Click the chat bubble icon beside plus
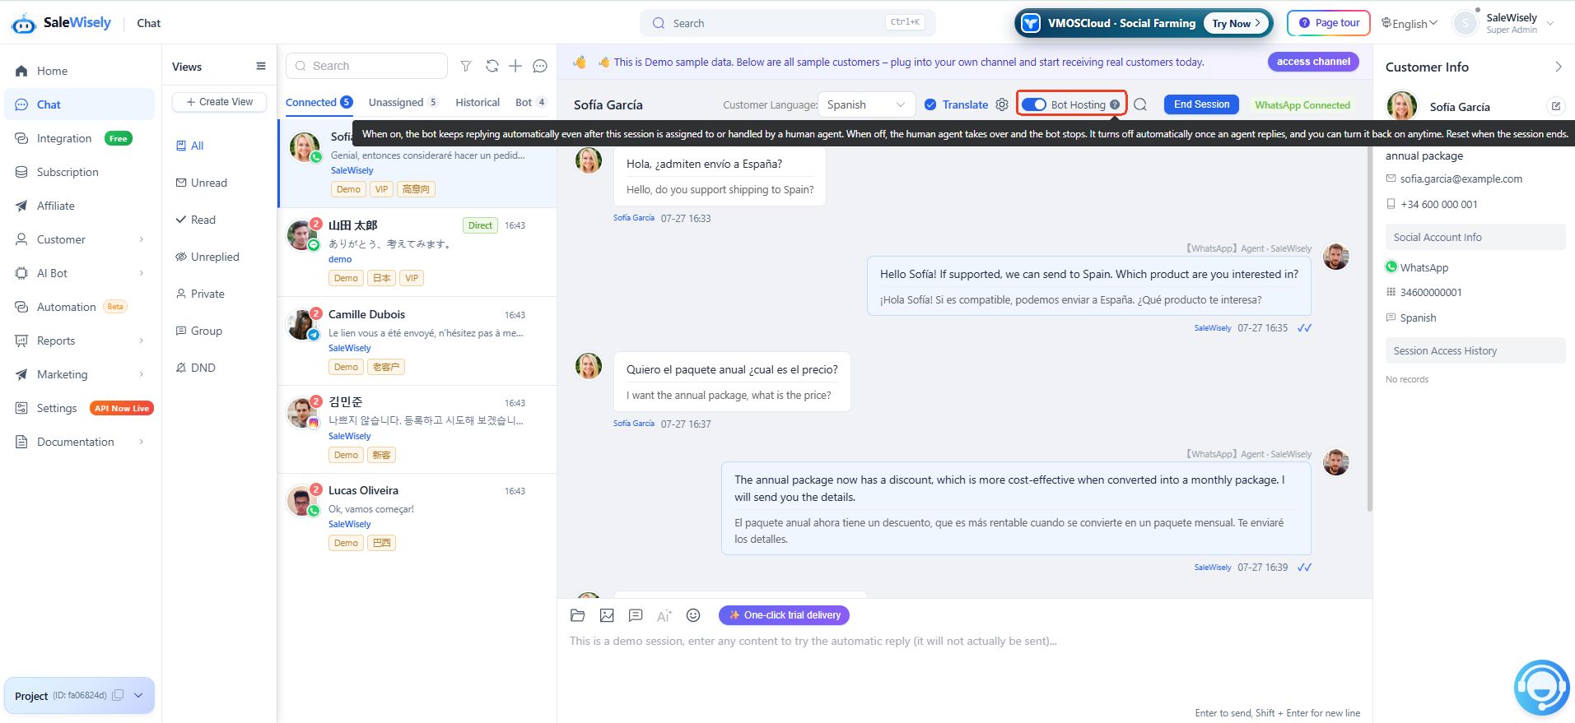Viewport: 1575px width, 723px height. [x=540, y=66]
